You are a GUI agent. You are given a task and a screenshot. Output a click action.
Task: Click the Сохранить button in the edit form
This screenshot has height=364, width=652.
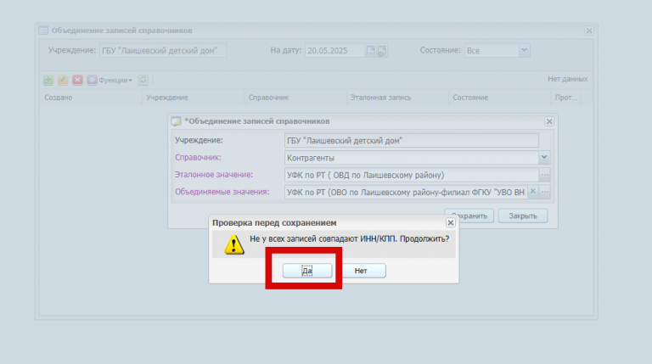pos(469,216)
